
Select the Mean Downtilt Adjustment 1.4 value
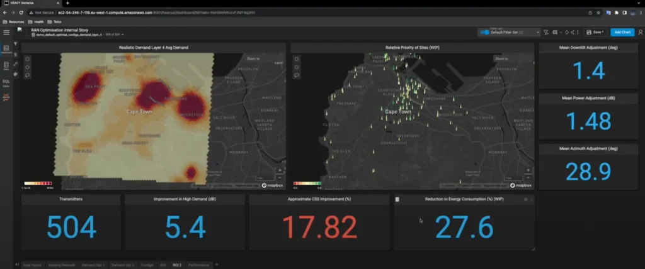[588, 70]
